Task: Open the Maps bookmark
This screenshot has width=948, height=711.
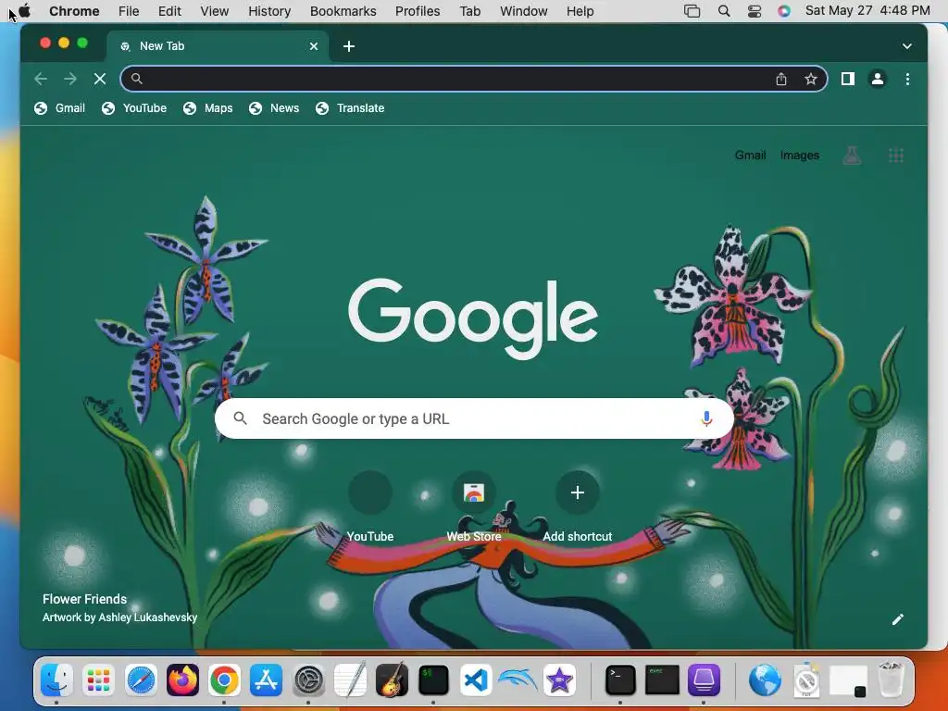Action: [x=208, y=108]
